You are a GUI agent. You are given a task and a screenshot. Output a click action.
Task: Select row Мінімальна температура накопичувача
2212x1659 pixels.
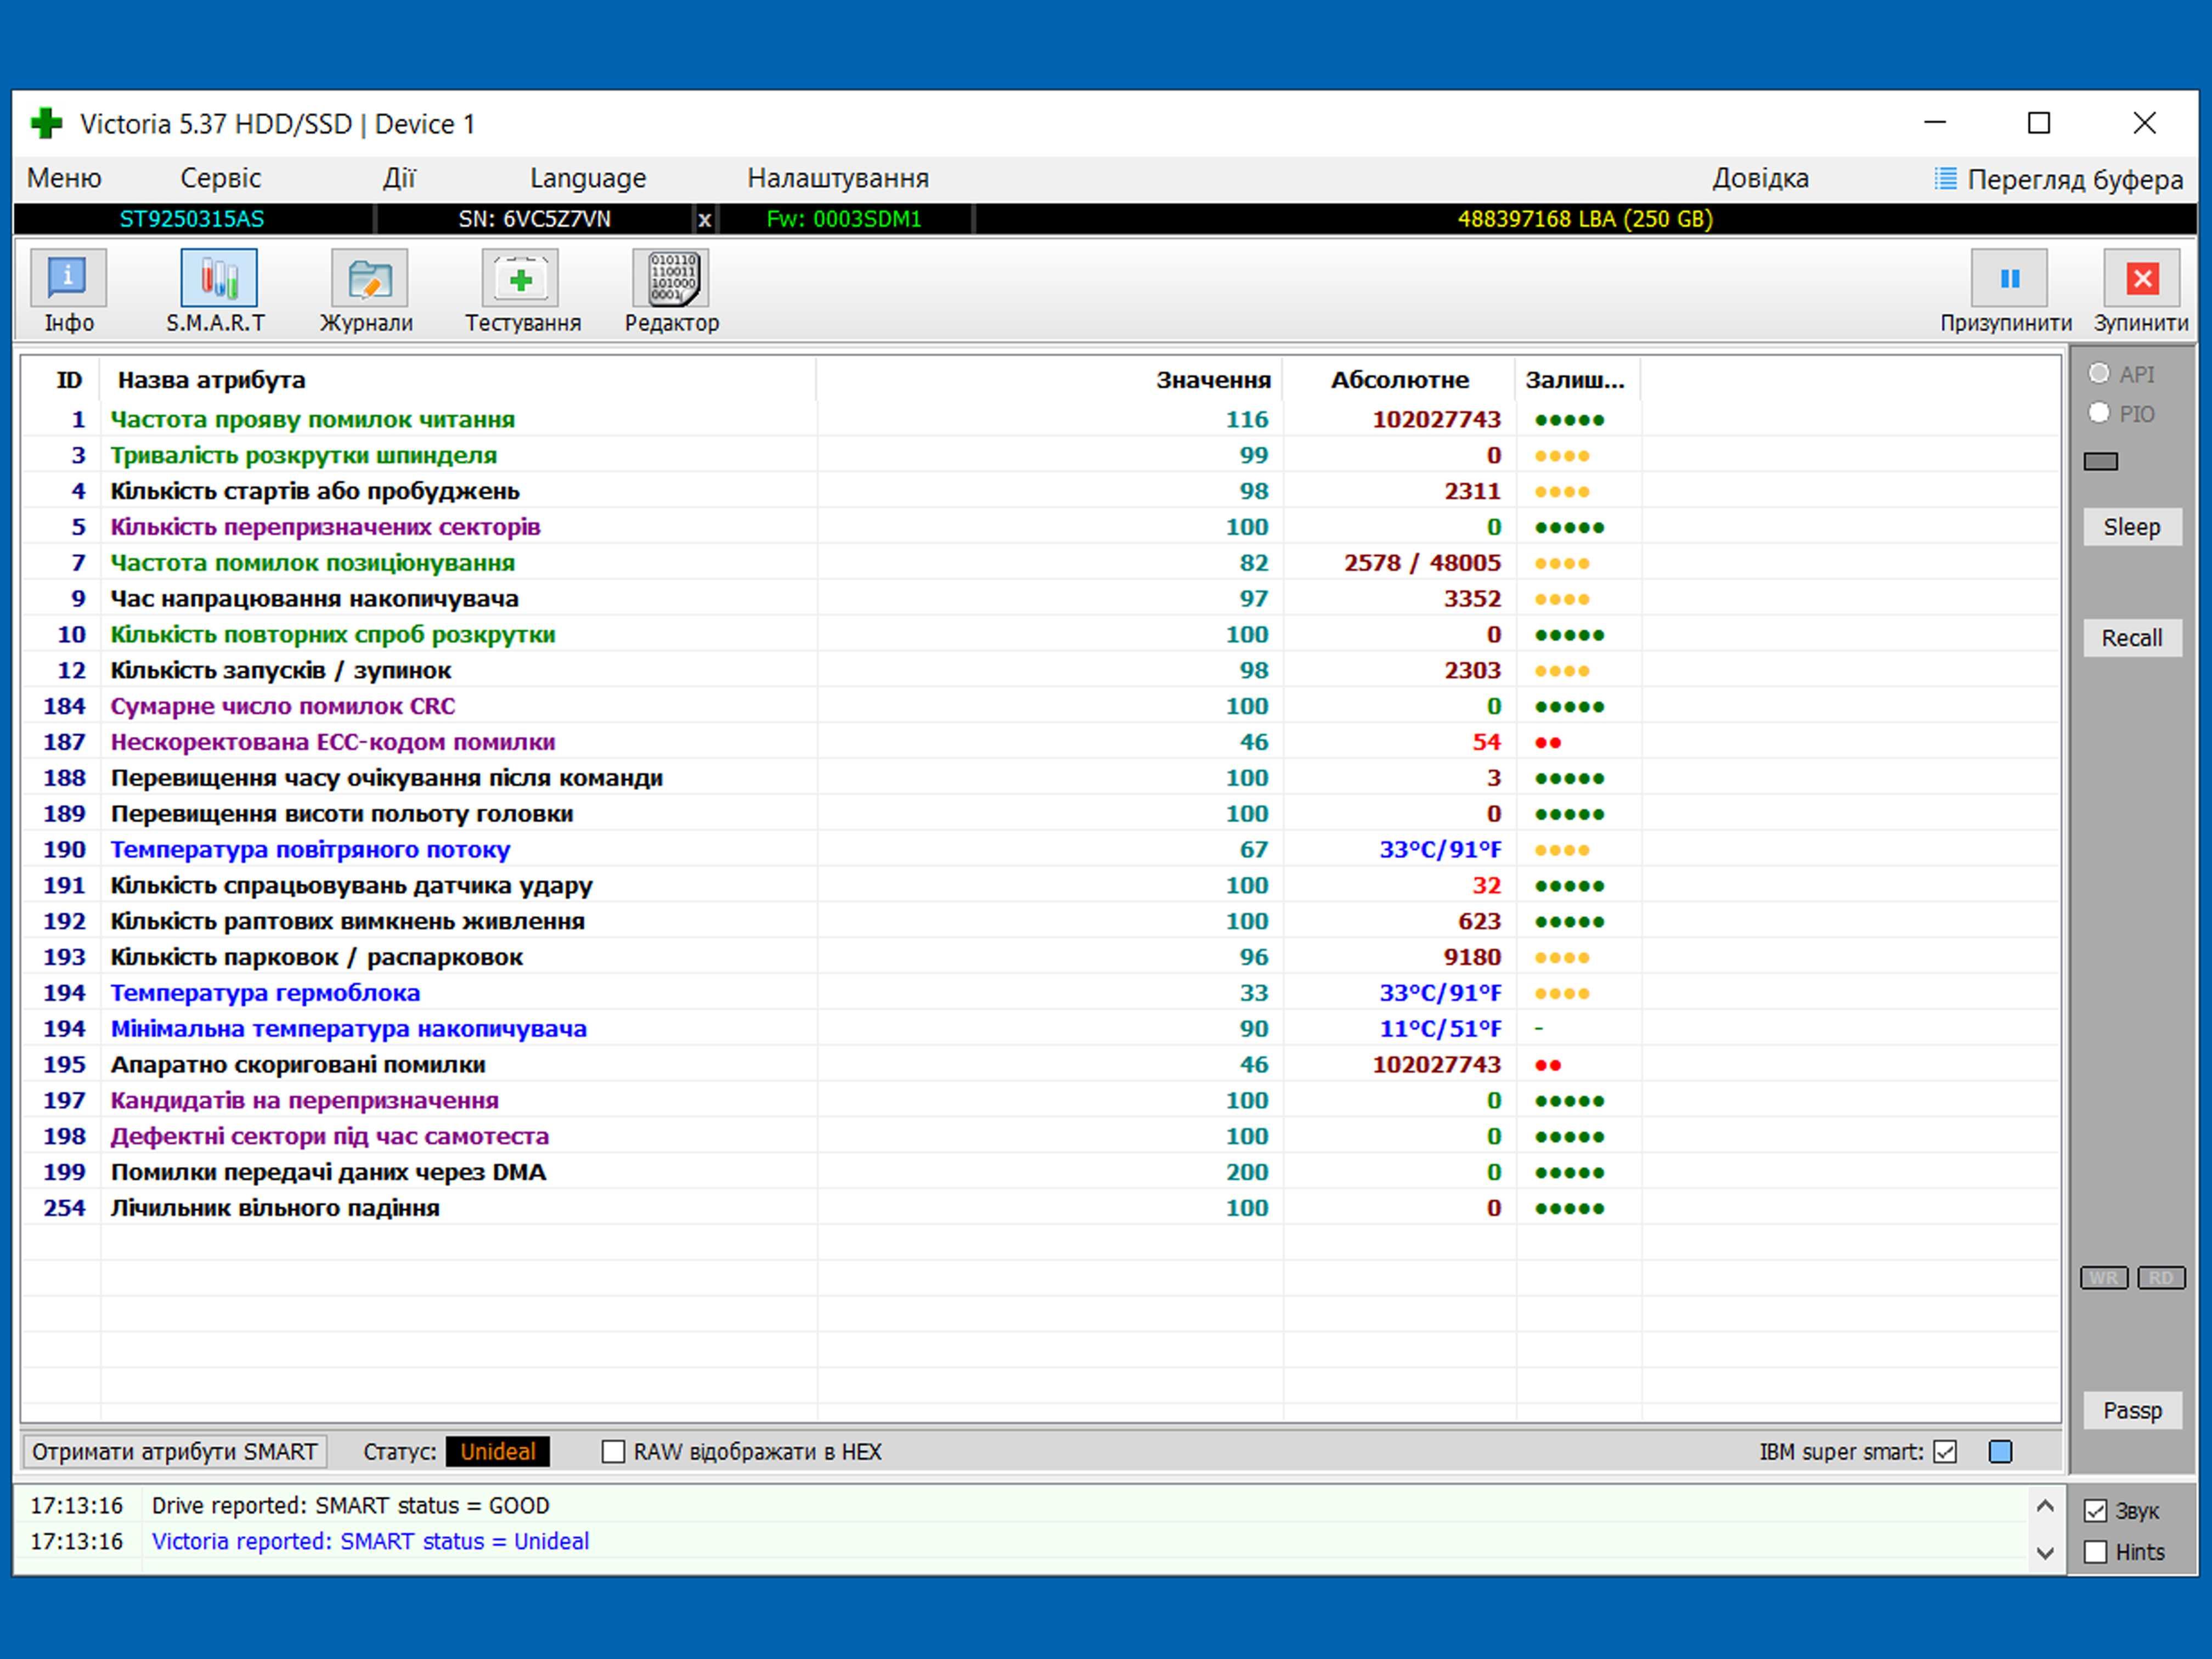(x=1040, y=1029)
